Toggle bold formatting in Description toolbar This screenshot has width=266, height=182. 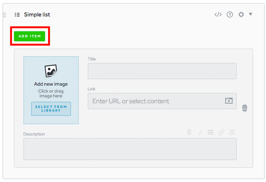[x=189, y=132]
